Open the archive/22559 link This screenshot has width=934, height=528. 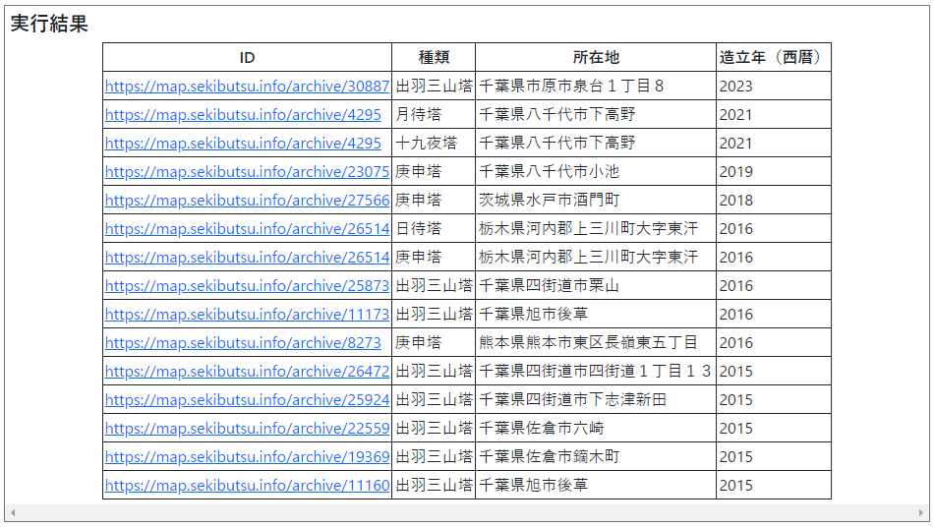247,429
